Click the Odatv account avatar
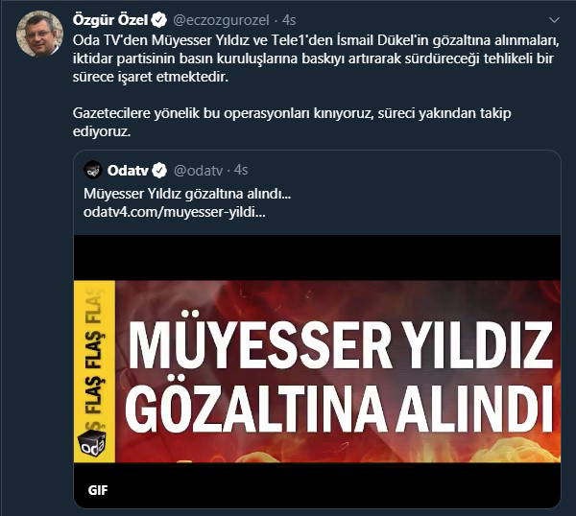Image resolution: width=576 pixels, height=516 pixels. 93,170
